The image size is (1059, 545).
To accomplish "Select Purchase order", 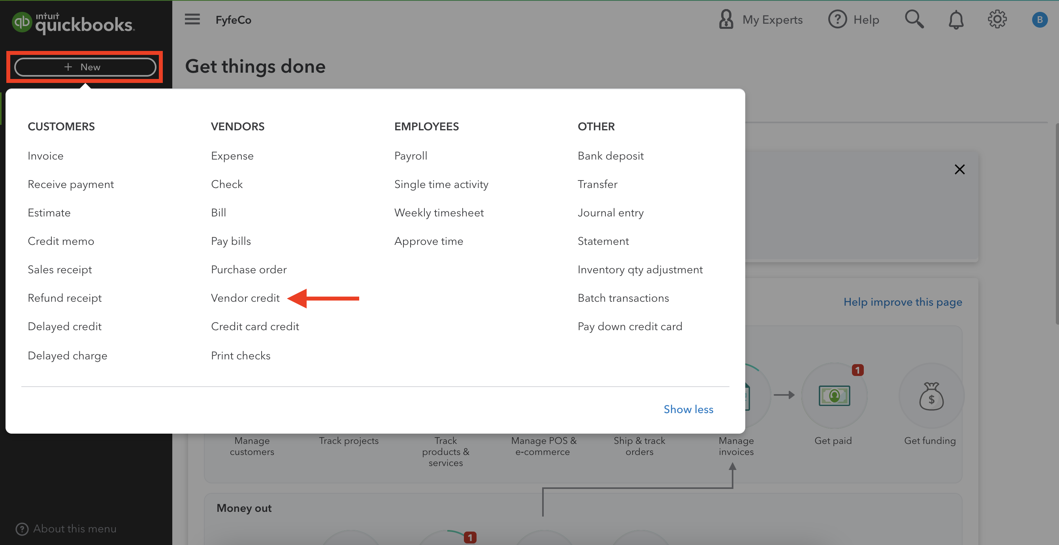I will (x=249, y=269).
